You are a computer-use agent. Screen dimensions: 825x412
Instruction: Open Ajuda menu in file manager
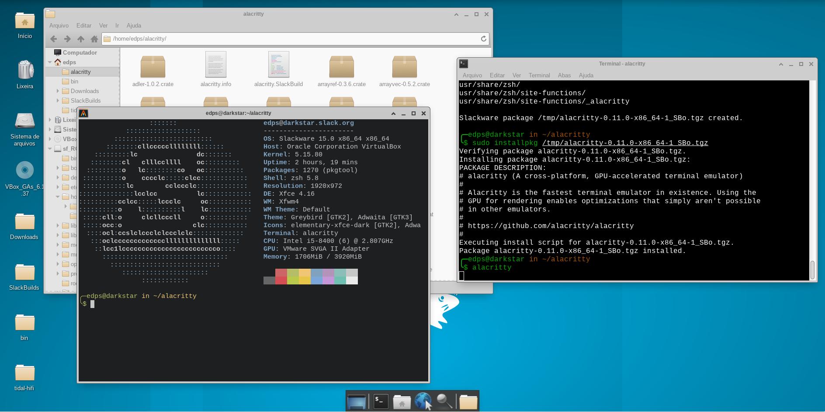click(x=134, y=25)
